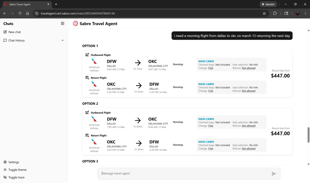
Task: Click Option 1 outbound Nonstop label
Action: coord(178,64)
